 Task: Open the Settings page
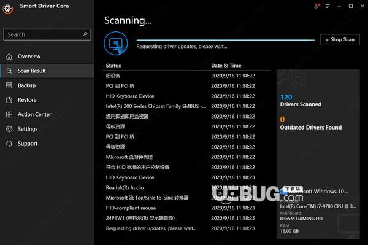point(47,129)
